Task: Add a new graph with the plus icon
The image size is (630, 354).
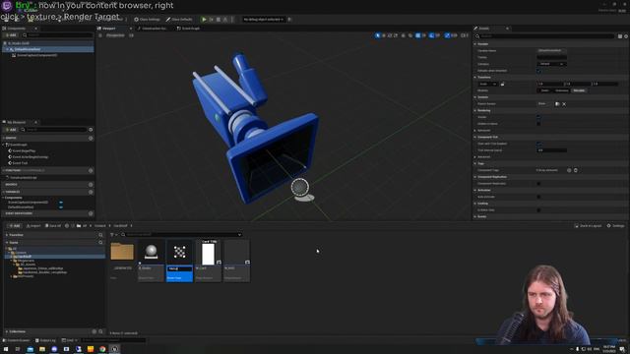Action: (x=91, y=138)
